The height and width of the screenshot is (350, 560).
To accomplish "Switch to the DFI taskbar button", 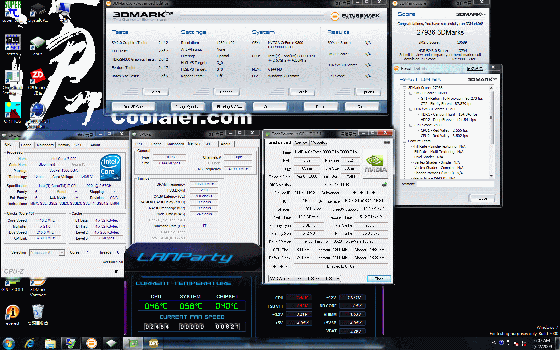I will click(153, 343).
